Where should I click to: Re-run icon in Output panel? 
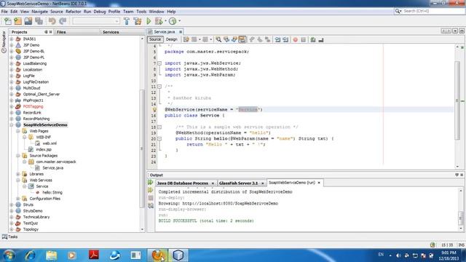[151, 183]
